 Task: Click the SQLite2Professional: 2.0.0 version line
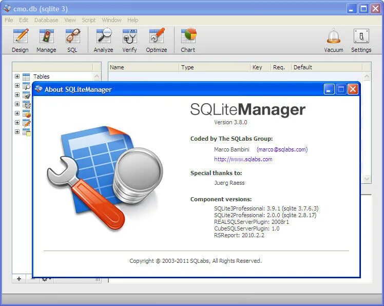265,215
